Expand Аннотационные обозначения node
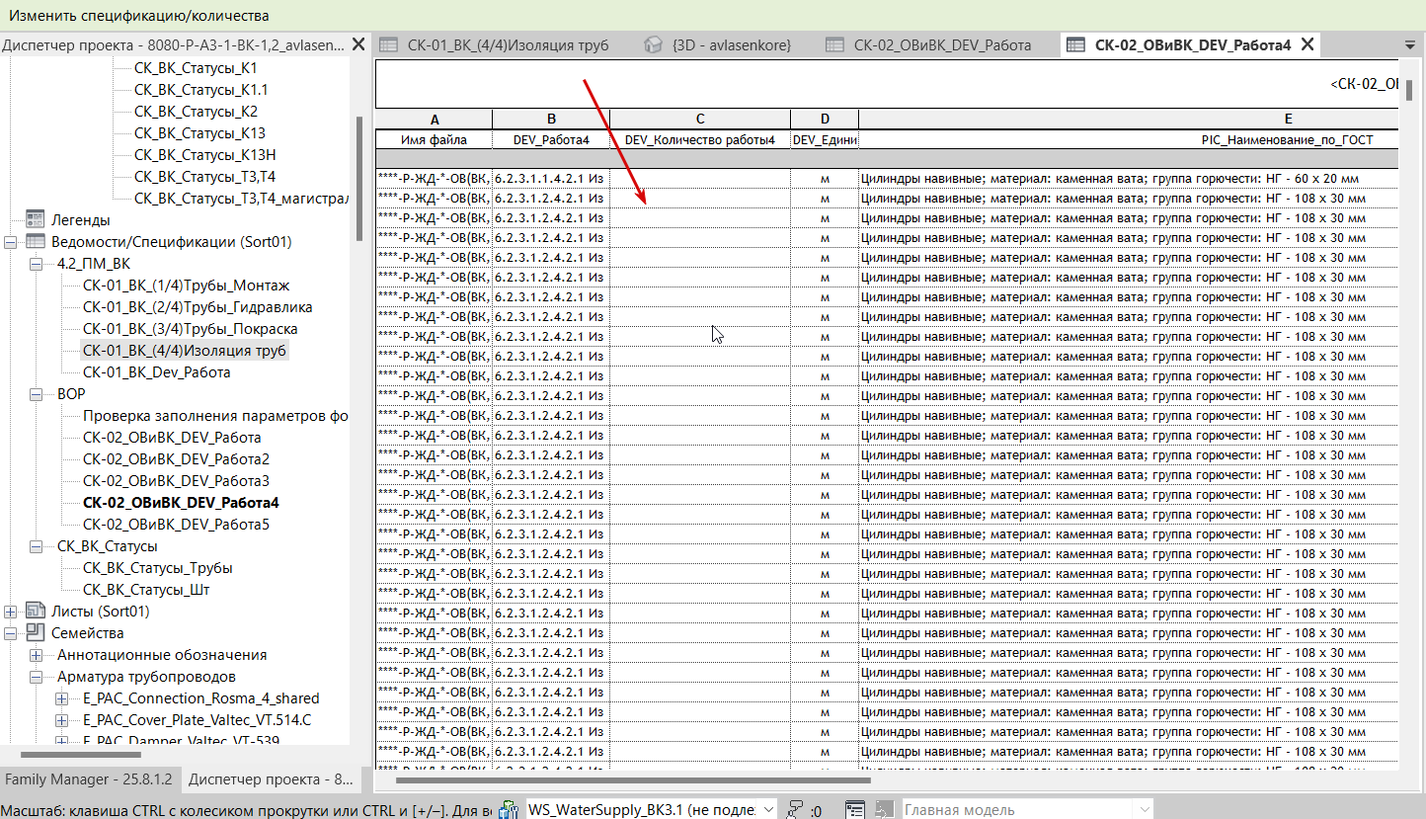 pos(36,655)
